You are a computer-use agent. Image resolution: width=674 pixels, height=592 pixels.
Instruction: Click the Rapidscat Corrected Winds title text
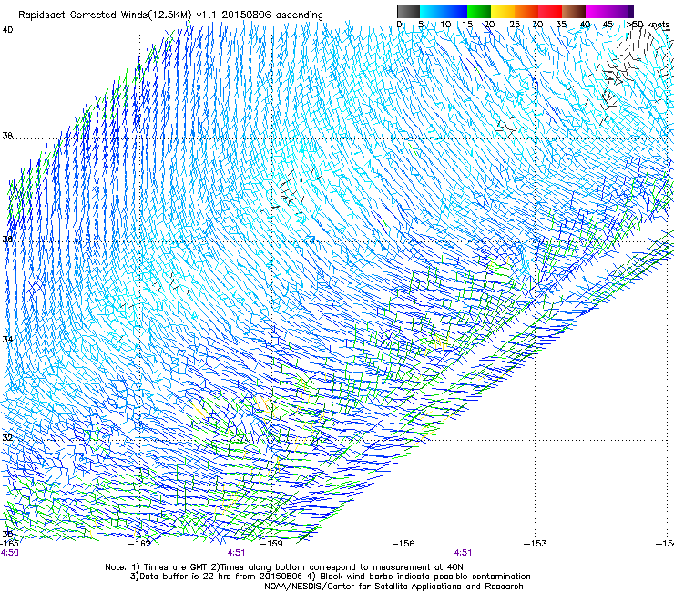click(170, 15)
